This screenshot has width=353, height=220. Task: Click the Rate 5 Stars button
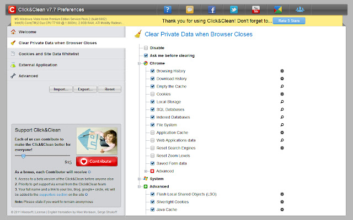289,21
